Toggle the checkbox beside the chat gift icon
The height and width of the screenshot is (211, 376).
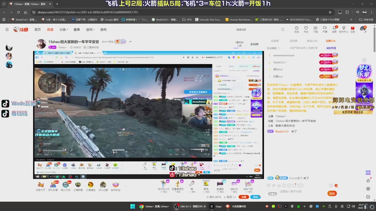(x=331, y=185)
